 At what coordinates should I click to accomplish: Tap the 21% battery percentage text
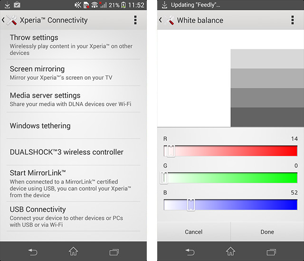114,5
